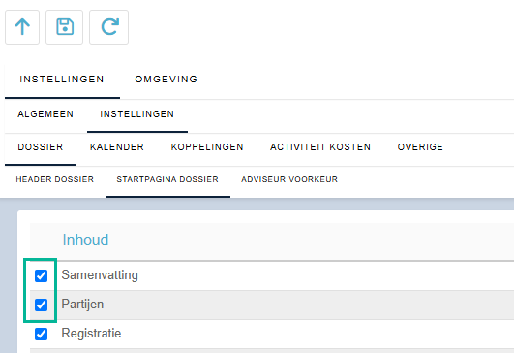Click the Samenvatting row label
Screen dimensions: 514x353
pos(100,275)
